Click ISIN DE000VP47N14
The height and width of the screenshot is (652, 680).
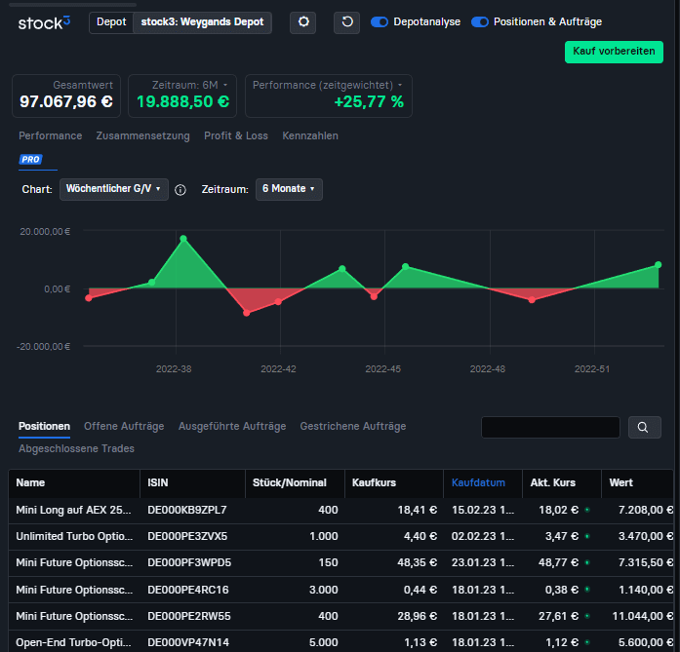tap(188, 642)
